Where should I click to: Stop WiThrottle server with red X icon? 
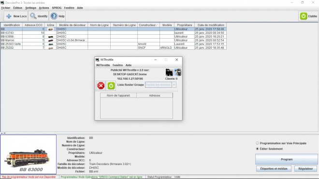(x=101, y=85)
